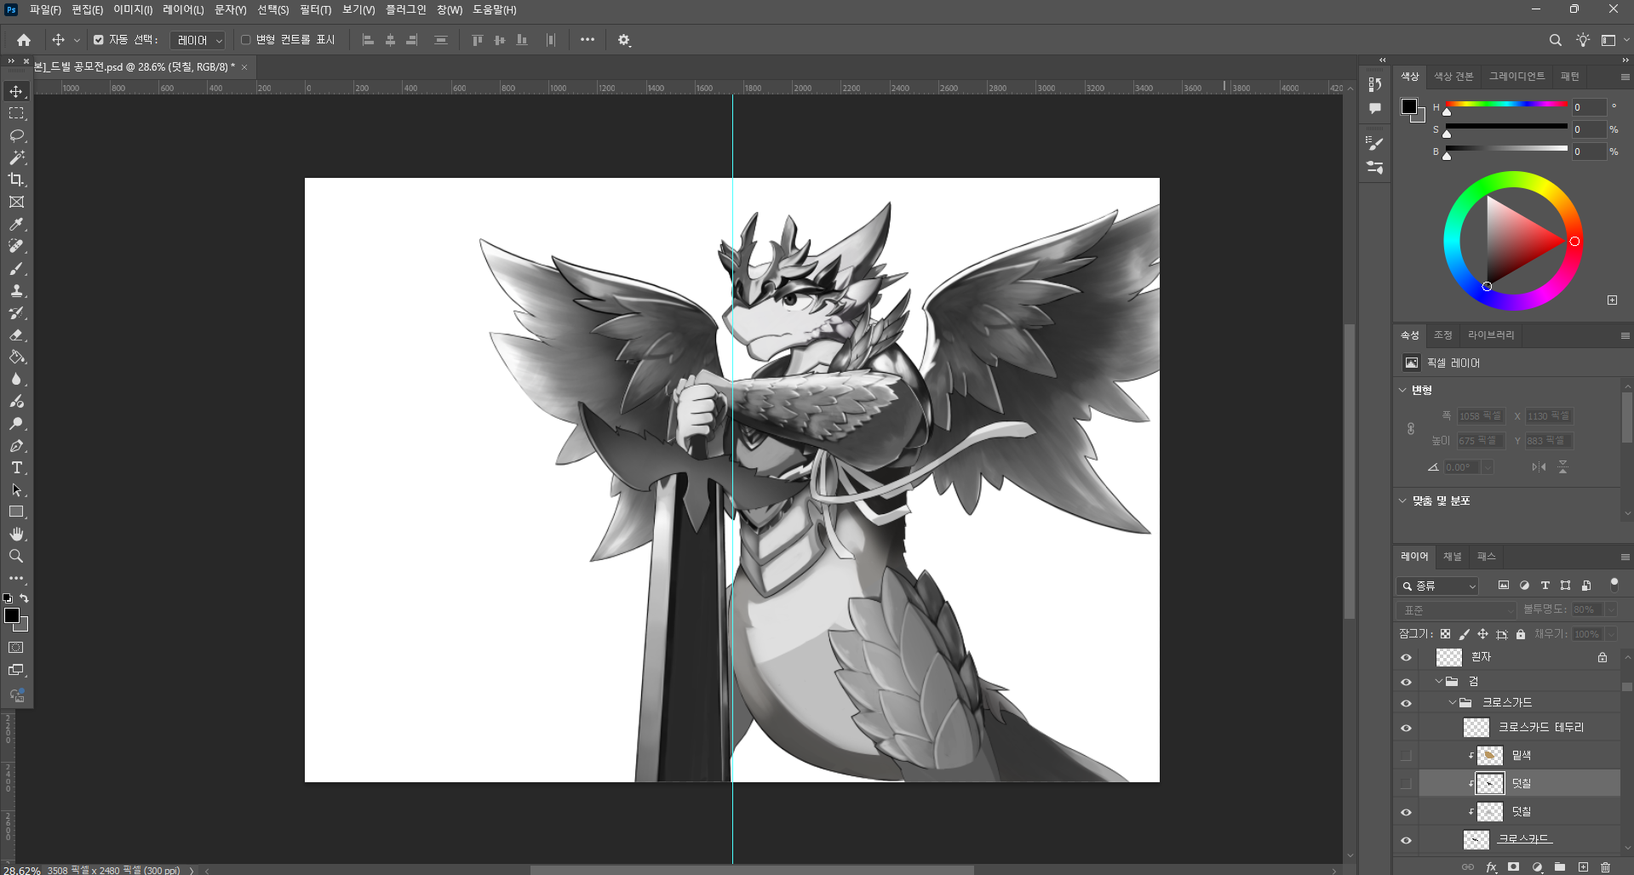
Task: Select the Brush tool
Action: coord(16,268)
